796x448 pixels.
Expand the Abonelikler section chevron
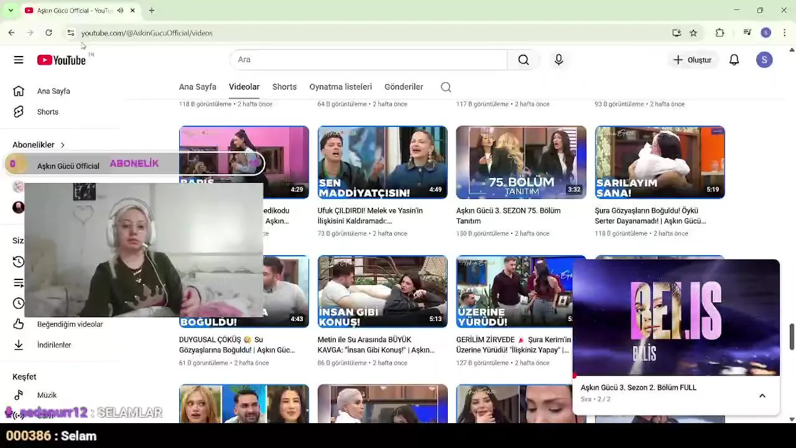[62, 145]
